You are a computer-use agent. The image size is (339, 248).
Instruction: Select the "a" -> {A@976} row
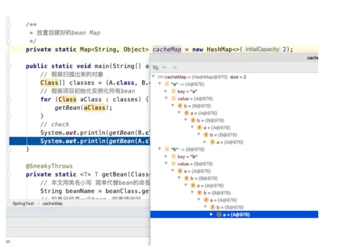(234, 84)
